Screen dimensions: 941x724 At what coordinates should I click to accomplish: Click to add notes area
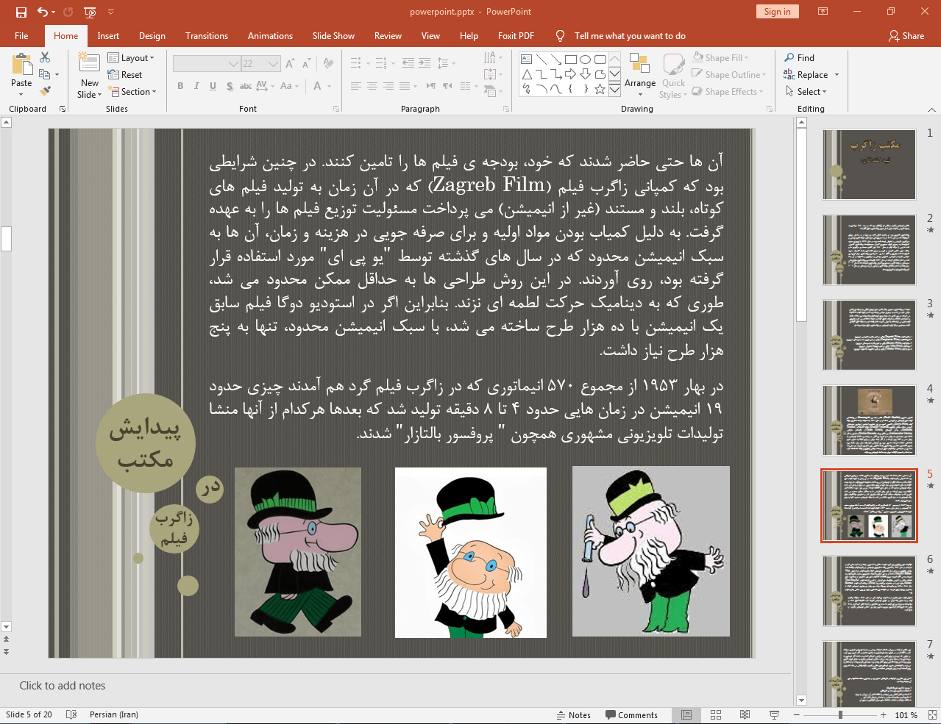(x=395, y=686)
